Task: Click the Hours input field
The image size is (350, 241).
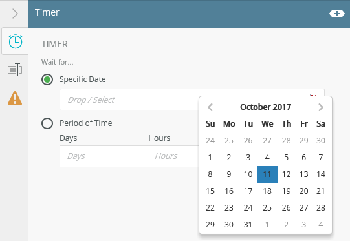Action: pos(173,156)
